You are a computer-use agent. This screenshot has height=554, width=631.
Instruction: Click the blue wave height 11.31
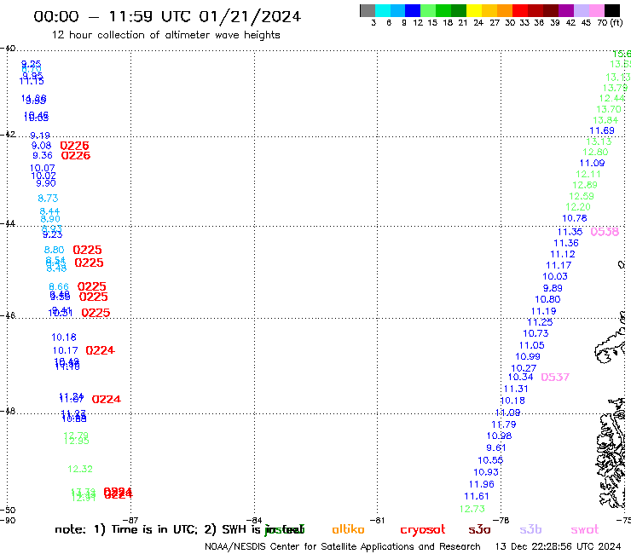click(x=516, y=389)
